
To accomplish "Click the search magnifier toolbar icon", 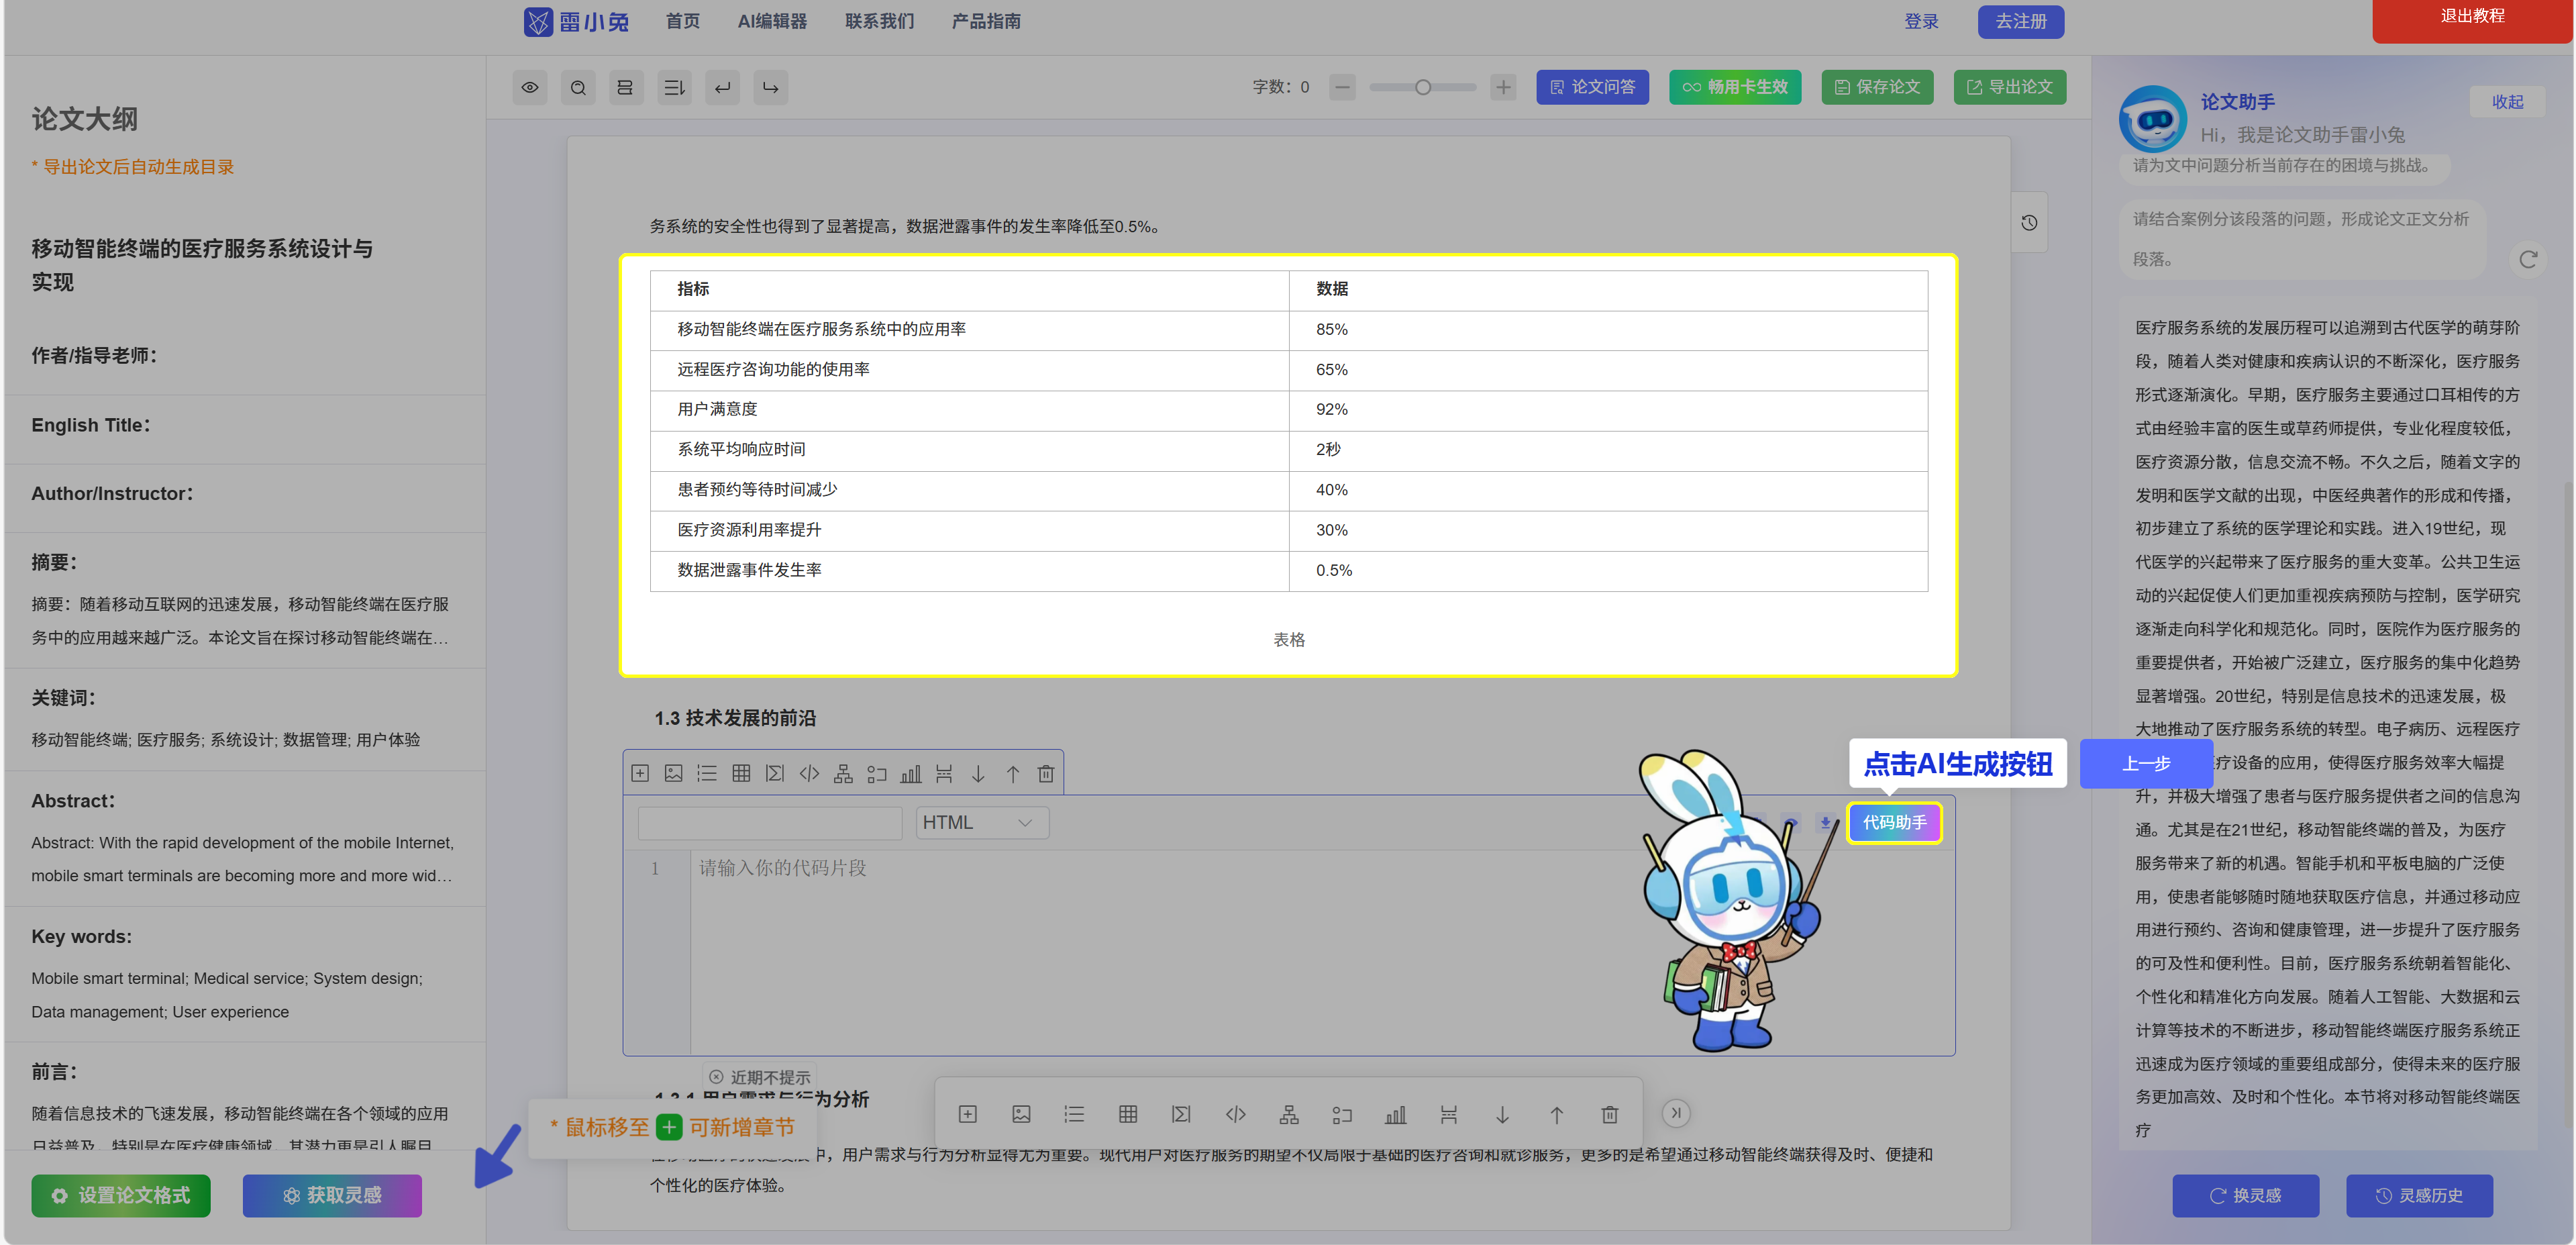I will pyautogui.click(x=578, y=88).
